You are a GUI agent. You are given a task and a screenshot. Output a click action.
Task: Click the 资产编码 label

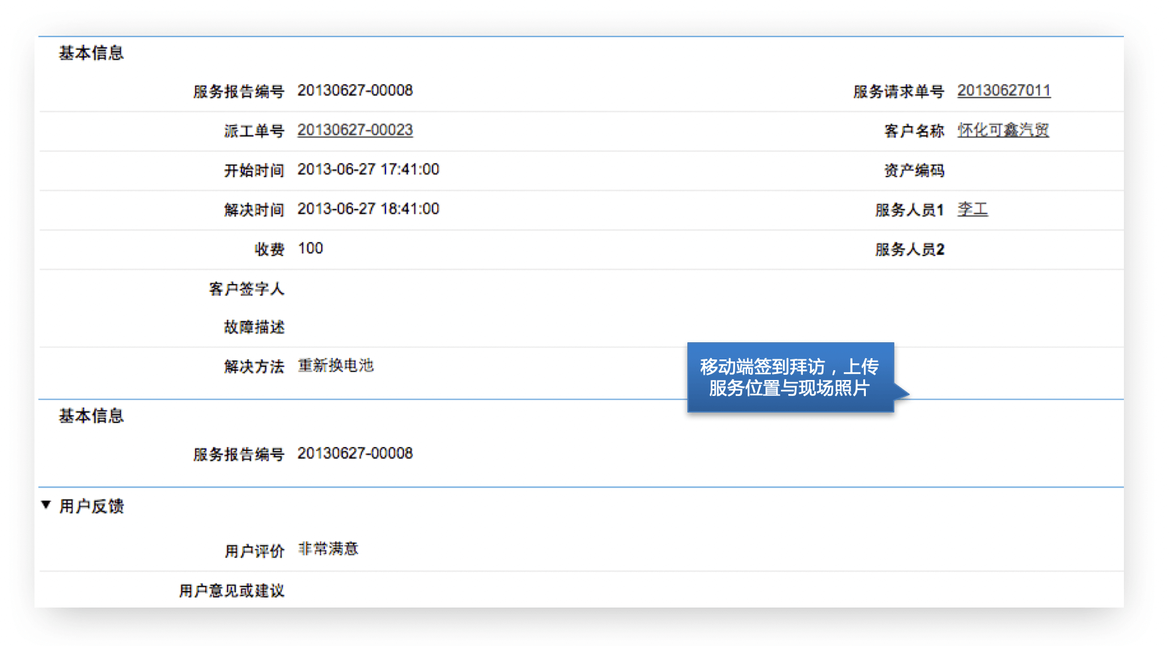coord(914,170)
